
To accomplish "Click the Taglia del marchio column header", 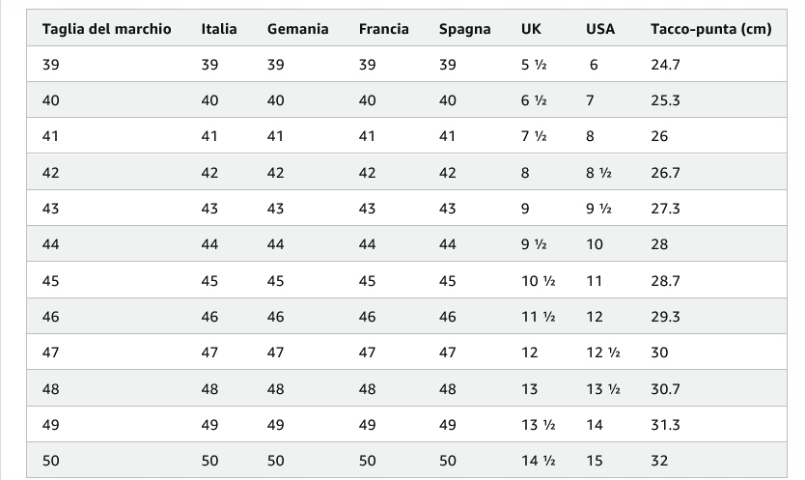I will 106,29.
